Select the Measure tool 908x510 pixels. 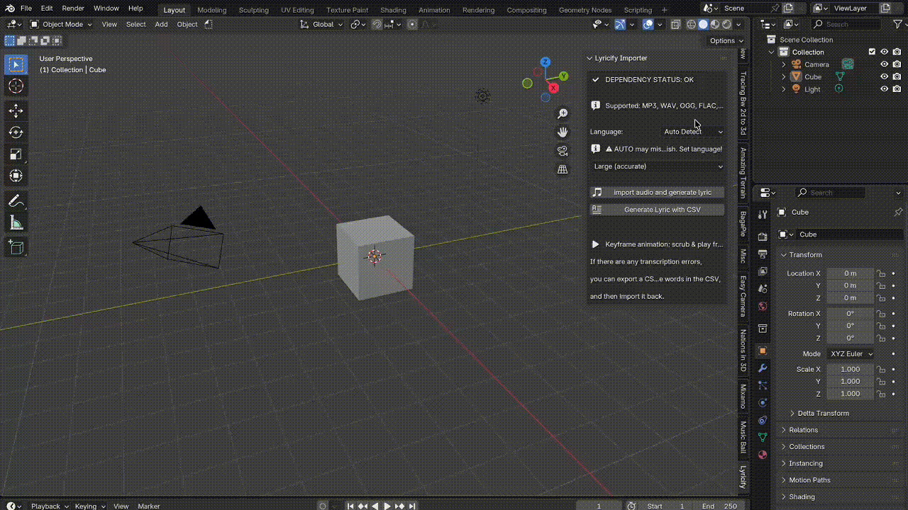click(16, 224)
